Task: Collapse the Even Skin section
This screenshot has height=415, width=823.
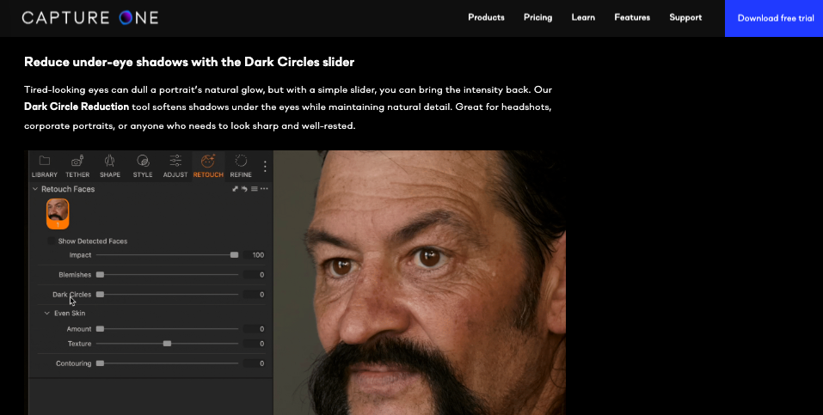Action: coord(46,314)
